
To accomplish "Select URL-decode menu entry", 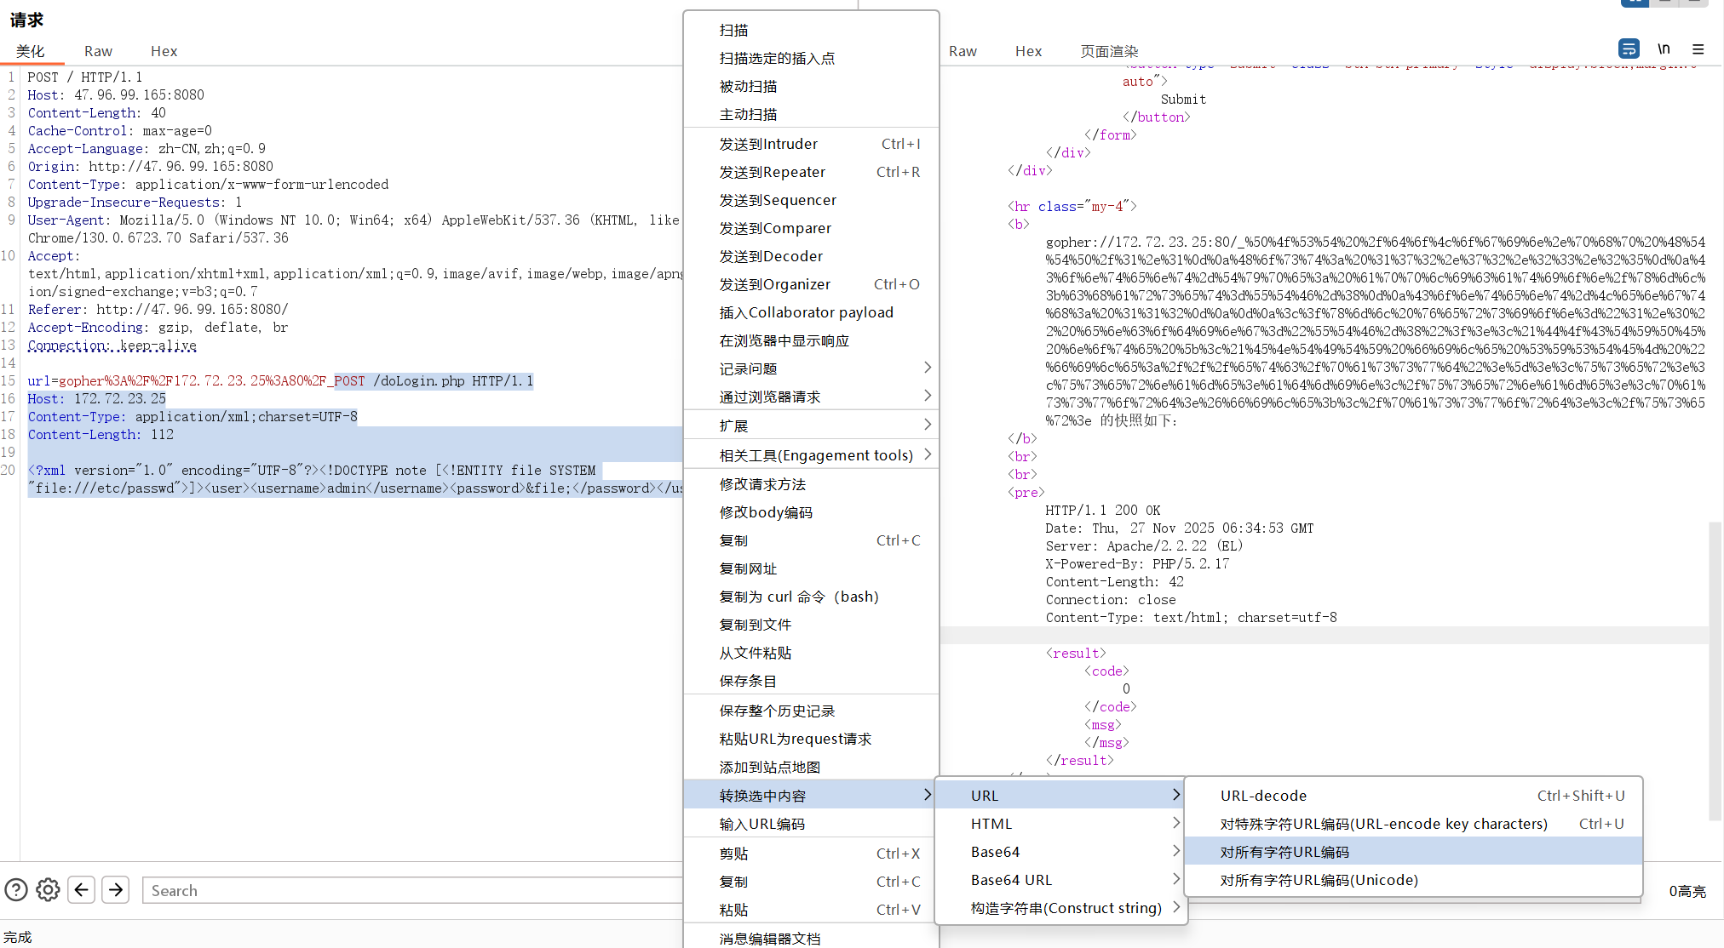I will 1263,796.
